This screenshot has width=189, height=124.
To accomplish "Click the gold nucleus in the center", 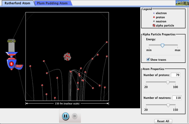I will (67, 57).
